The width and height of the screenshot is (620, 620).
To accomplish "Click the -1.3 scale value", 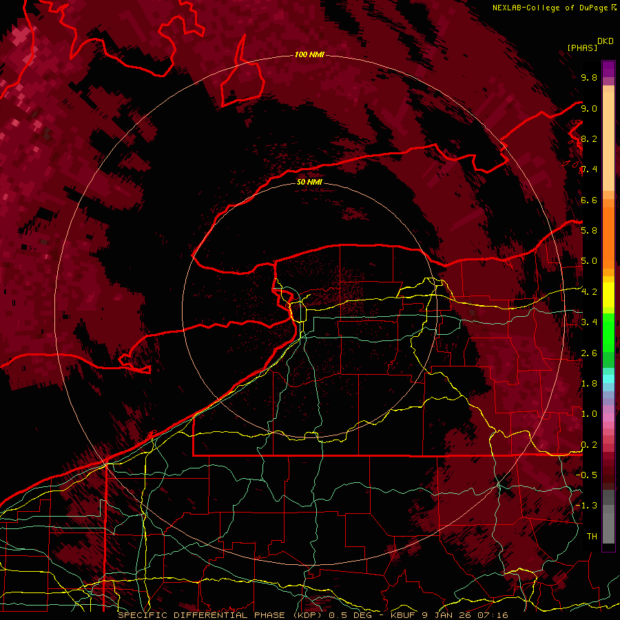I will tap(586, 506).
